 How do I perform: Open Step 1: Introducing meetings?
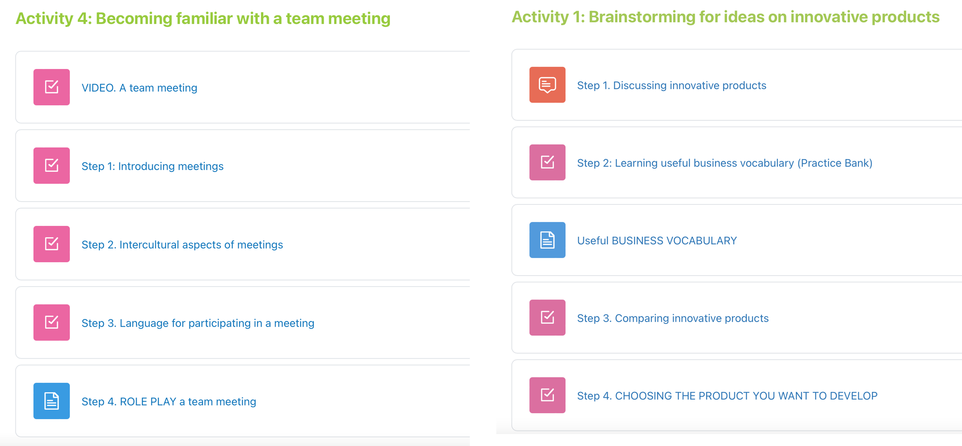152,166
